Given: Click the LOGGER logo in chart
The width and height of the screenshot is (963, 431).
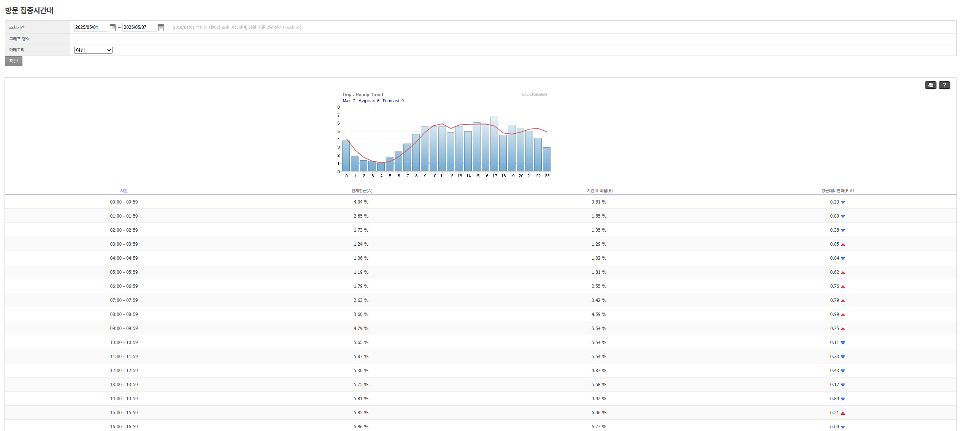Looking at the screenshot, I should [535, 95].
